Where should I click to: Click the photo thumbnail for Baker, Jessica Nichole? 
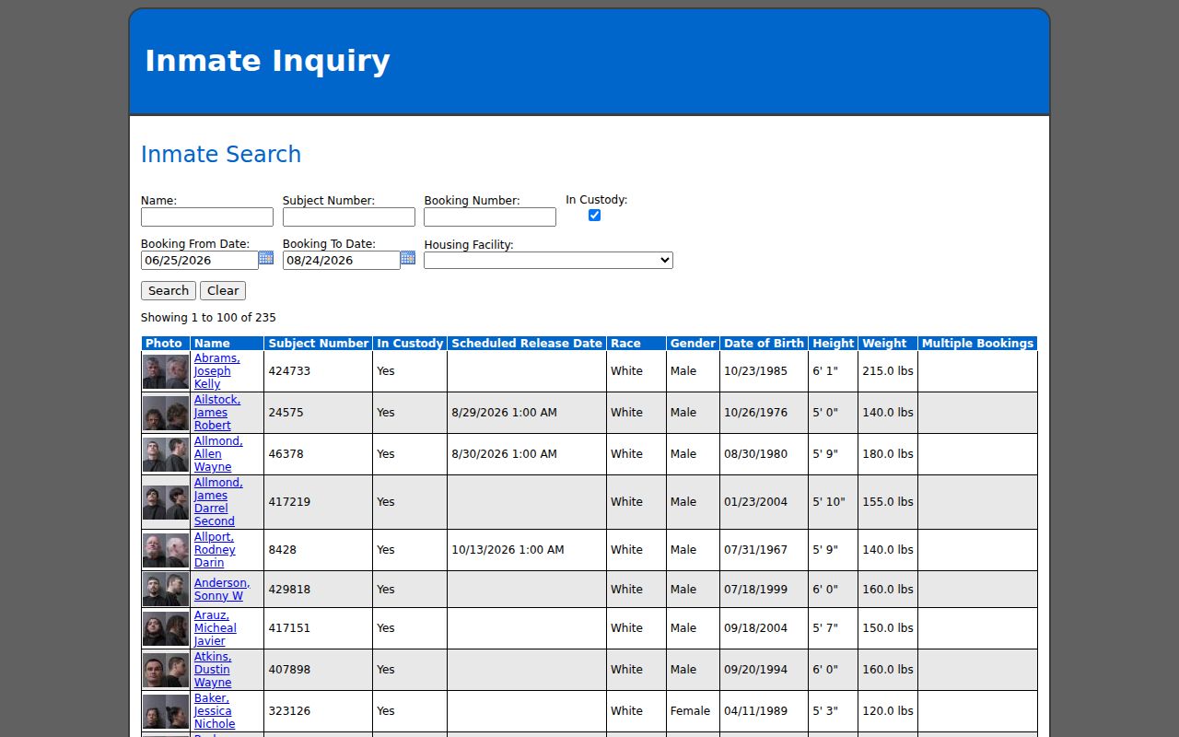166,711
